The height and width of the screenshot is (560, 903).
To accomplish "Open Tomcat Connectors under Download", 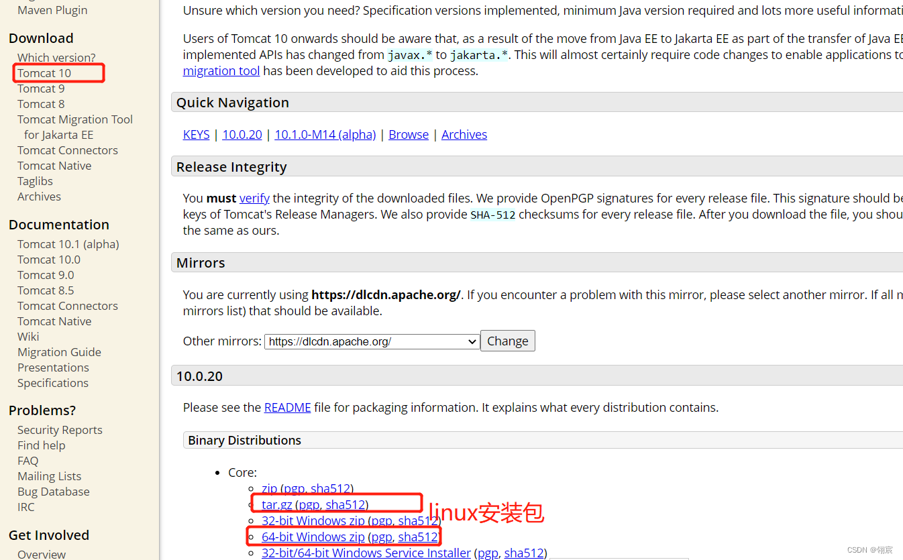I will [68, 150].
